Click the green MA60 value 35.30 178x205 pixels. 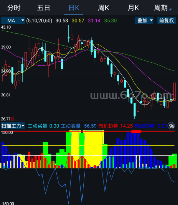click(x=110, y=20)
